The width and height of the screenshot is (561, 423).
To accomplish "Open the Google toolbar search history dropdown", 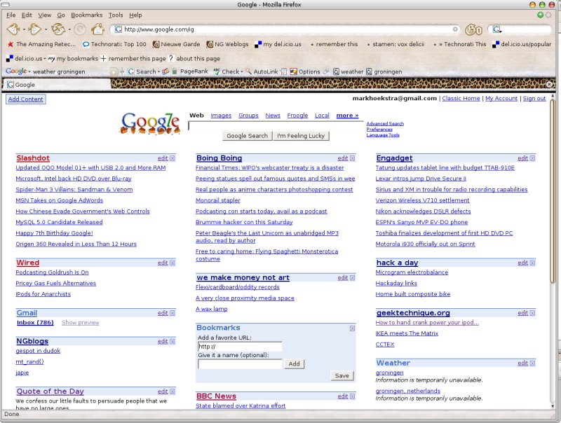I will 114,72.
